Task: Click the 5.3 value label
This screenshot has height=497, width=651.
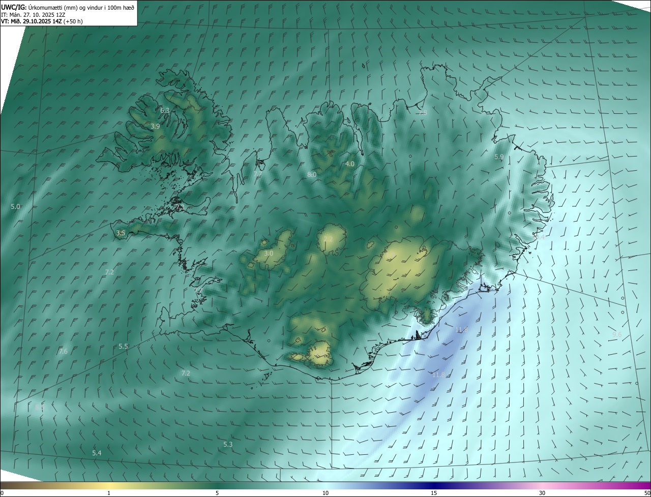Action: (228, 444)
